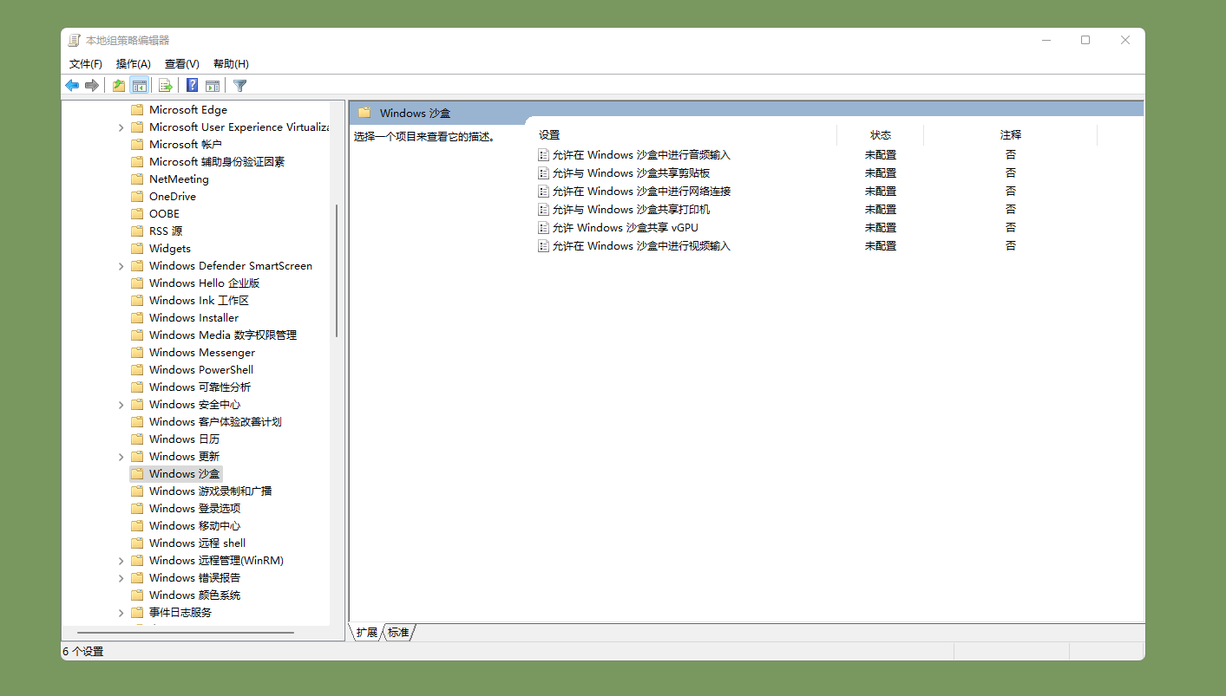
Task: Switch to the 标准 tab
Action: click(x=398, y=633)
